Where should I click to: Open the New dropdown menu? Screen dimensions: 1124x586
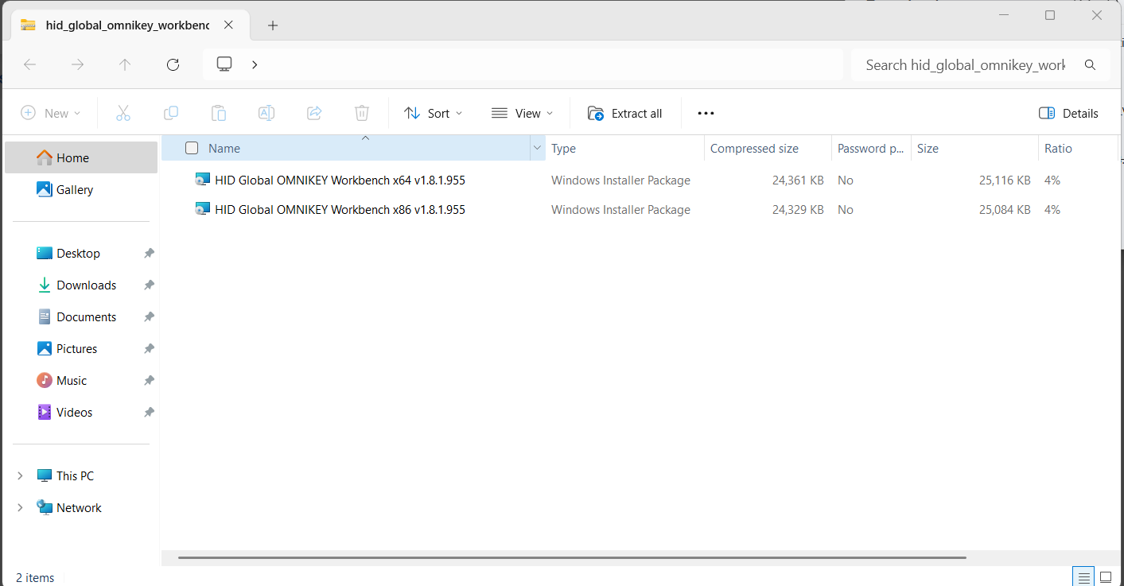click(51, 113)
